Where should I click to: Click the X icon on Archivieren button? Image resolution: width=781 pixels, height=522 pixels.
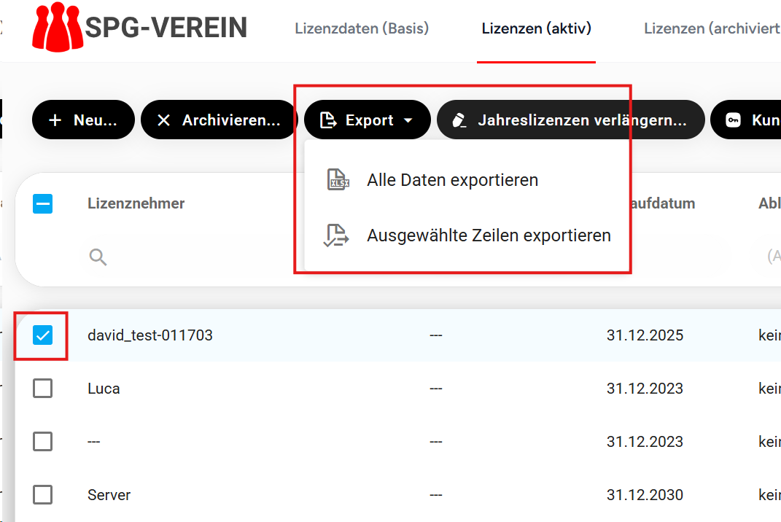(x=163, y=120)
